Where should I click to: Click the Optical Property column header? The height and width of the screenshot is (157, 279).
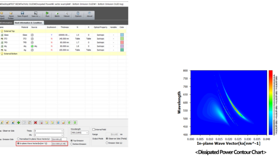(101, 27)
